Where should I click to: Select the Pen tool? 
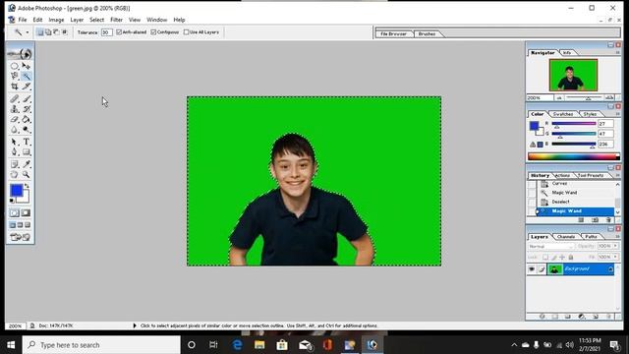tap(15, 152)
